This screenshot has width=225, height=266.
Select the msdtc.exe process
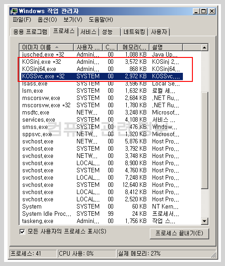(102, 113)
